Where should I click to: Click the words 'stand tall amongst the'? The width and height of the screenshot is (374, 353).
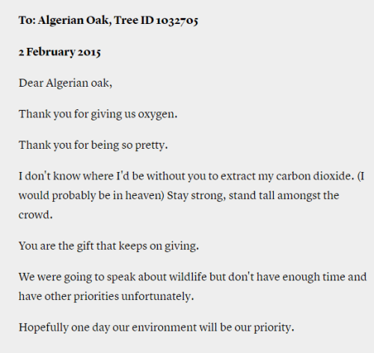click(x=283, y=196)
